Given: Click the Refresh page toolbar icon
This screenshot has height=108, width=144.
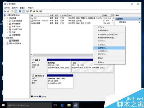Looking at the screenshot, I should [x=27, y=11].
